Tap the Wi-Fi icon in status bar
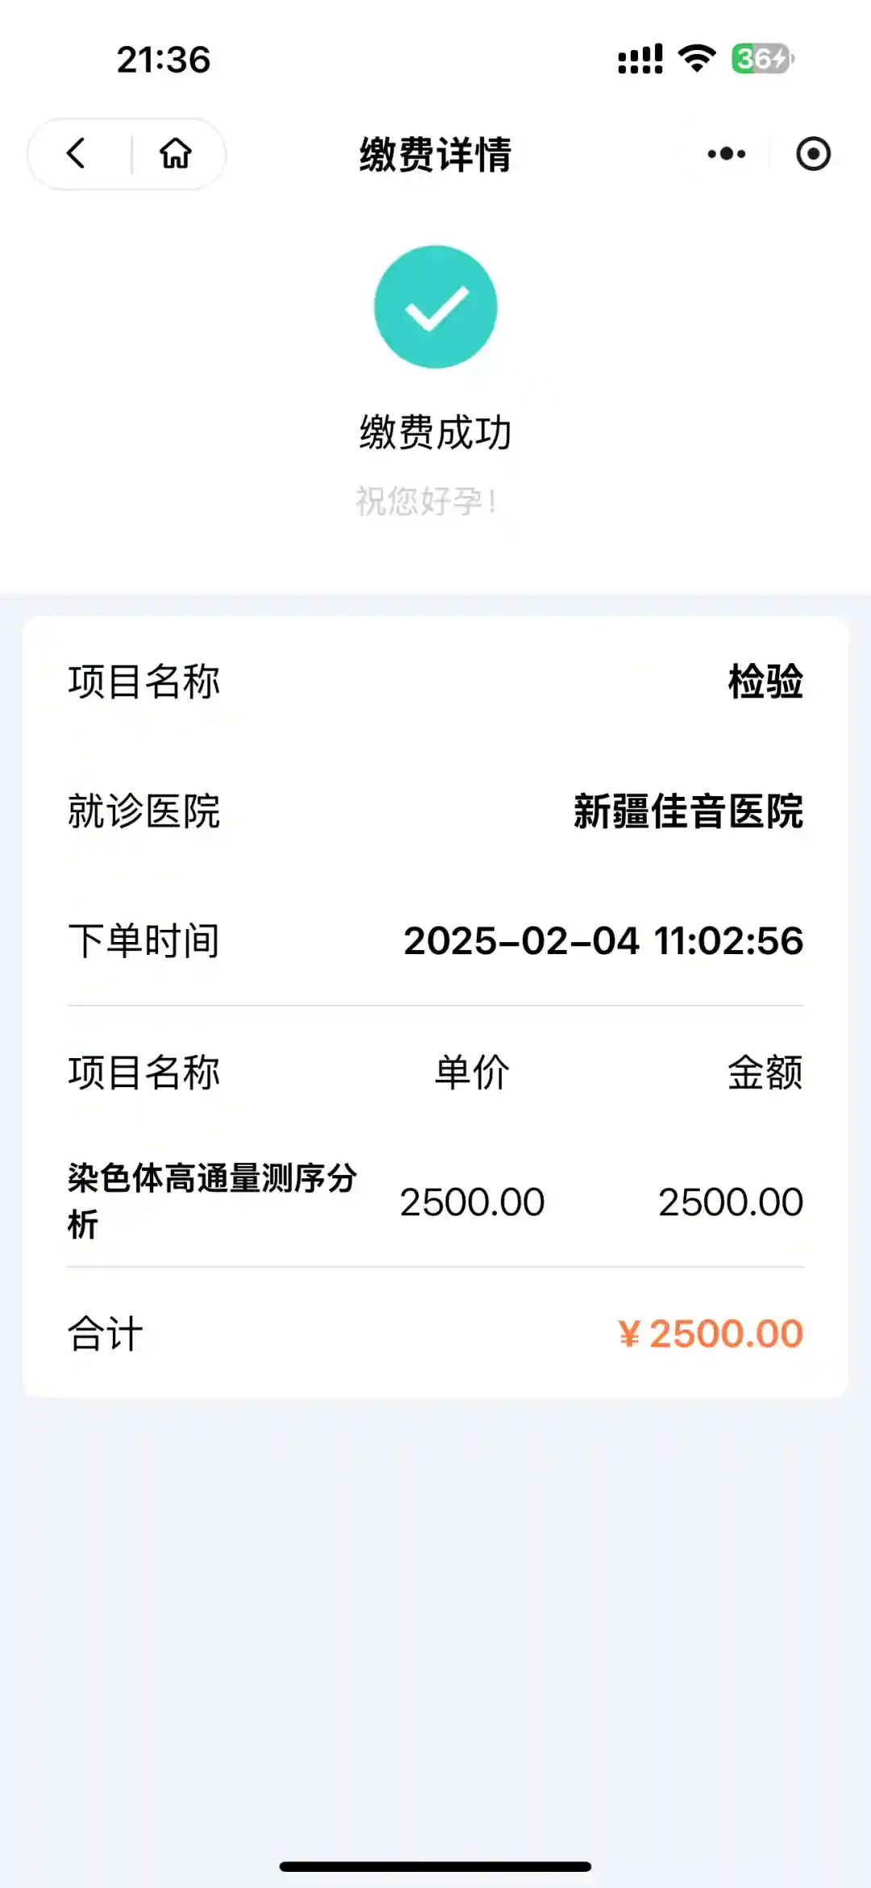The image size is (871, 1888). tap(697, 59)
